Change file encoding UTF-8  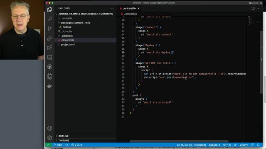coord(227,145)
